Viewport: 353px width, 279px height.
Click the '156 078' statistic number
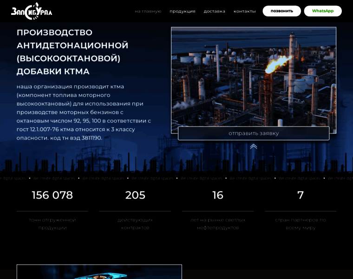click(x=52, y=195)
